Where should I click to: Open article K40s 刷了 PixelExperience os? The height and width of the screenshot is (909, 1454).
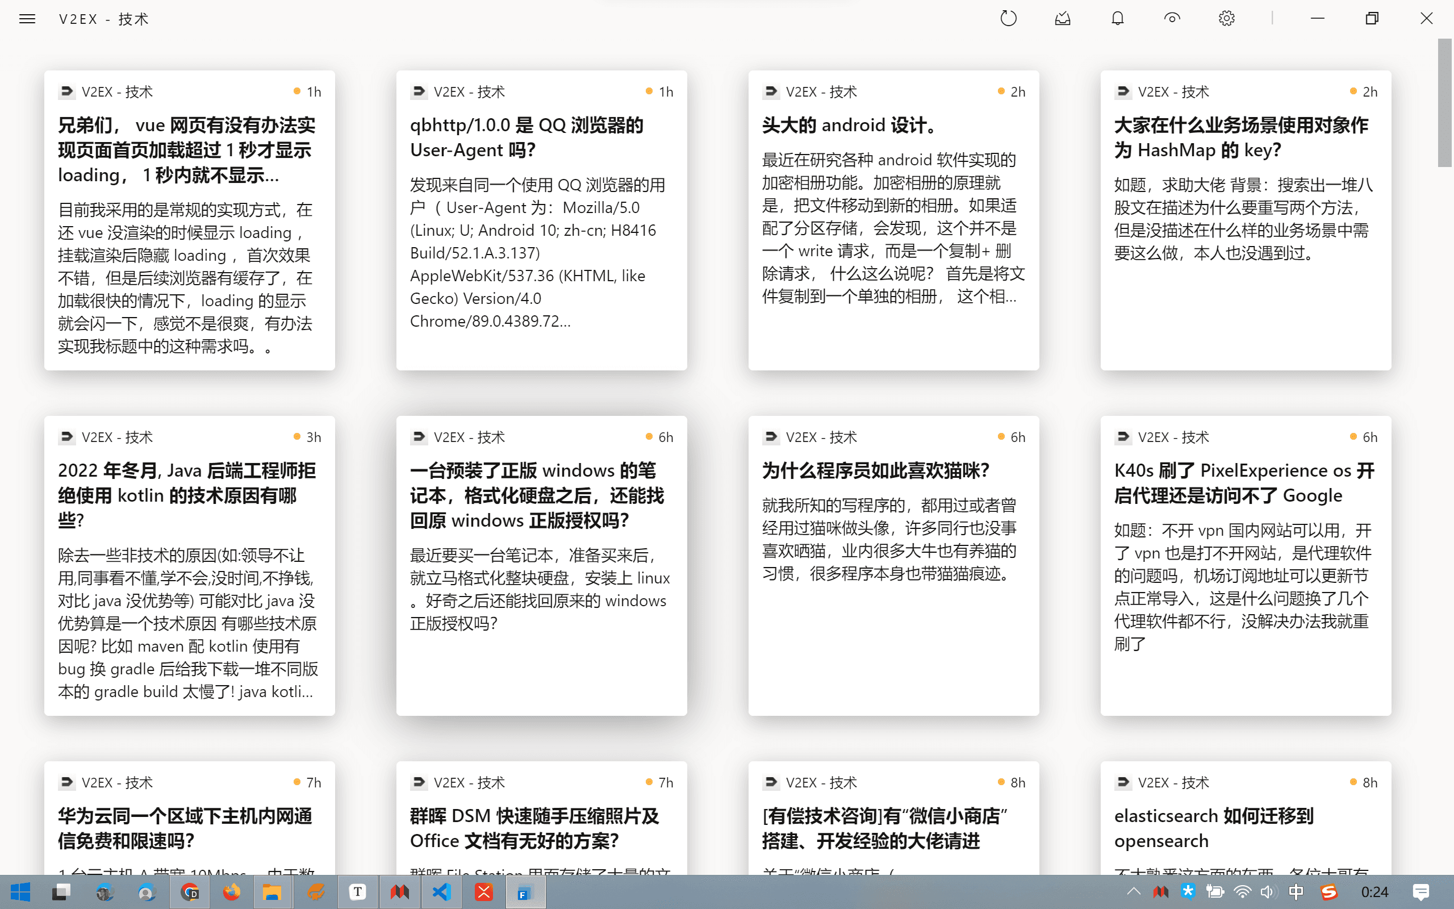click(x=1246, y=566)
